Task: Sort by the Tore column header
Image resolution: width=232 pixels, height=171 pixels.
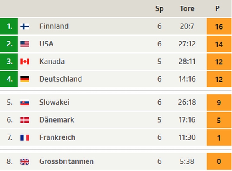Action: click(x=187, y=9)
